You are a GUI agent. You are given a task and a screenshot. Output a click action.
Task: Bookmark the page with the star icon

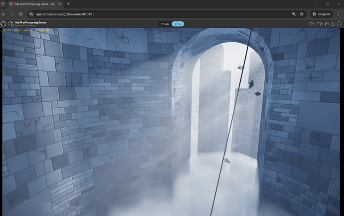point(302,14)
